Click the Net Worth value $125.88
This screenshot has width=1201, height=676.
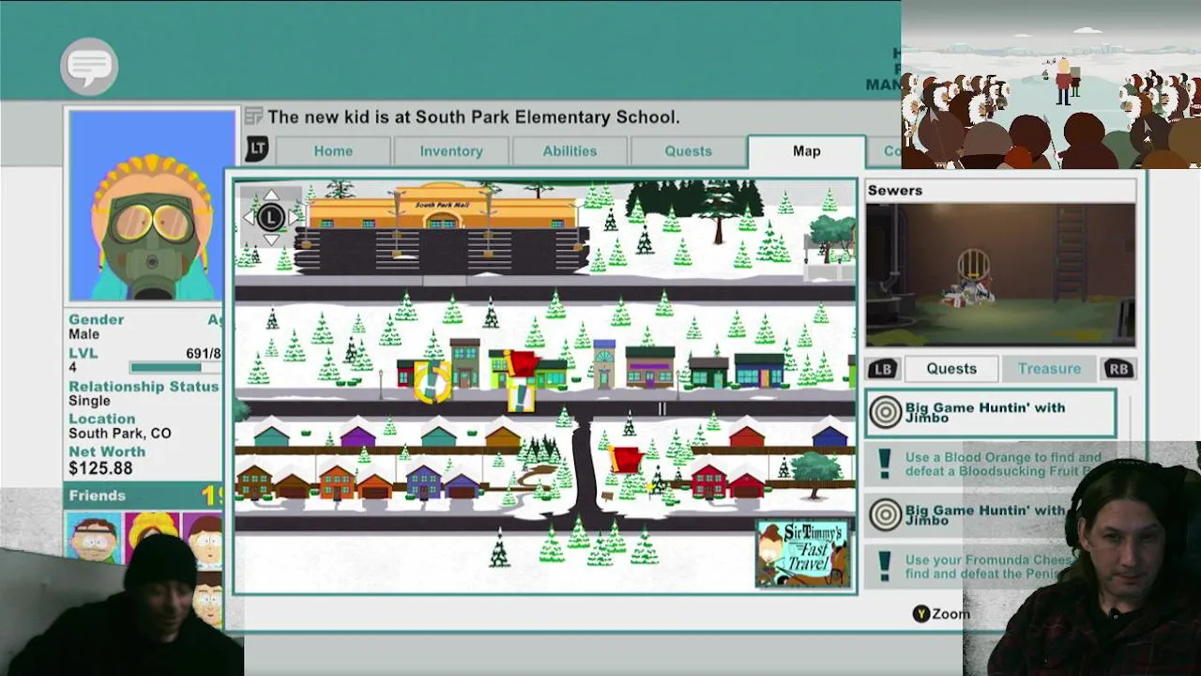[100, 468]
